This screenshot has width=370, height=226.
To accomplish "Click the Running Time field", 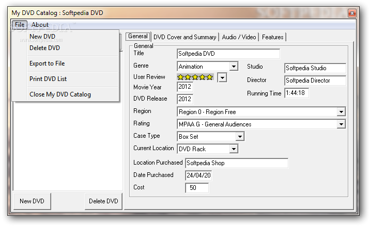I will pyautogui.click(x=297, y=93).
